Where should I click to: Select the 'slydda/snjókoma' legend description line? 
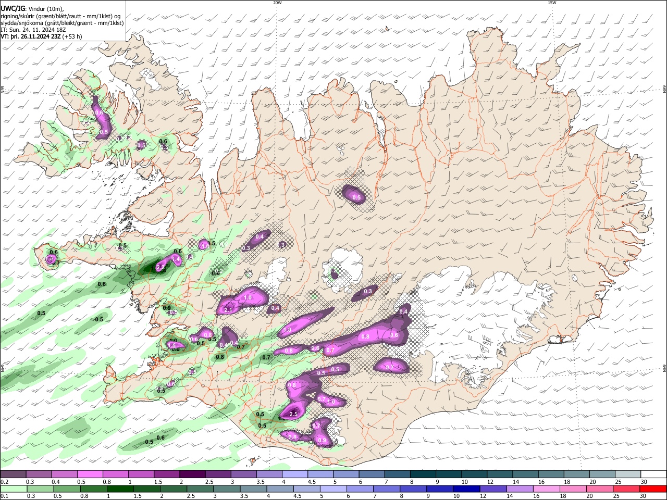point(62,23)
